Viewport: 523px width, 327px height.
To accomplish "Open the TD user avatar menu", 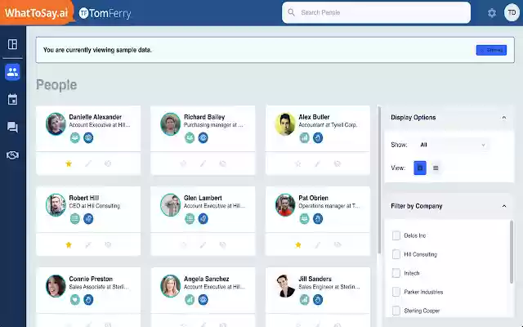I will click(x=512, y=13).
